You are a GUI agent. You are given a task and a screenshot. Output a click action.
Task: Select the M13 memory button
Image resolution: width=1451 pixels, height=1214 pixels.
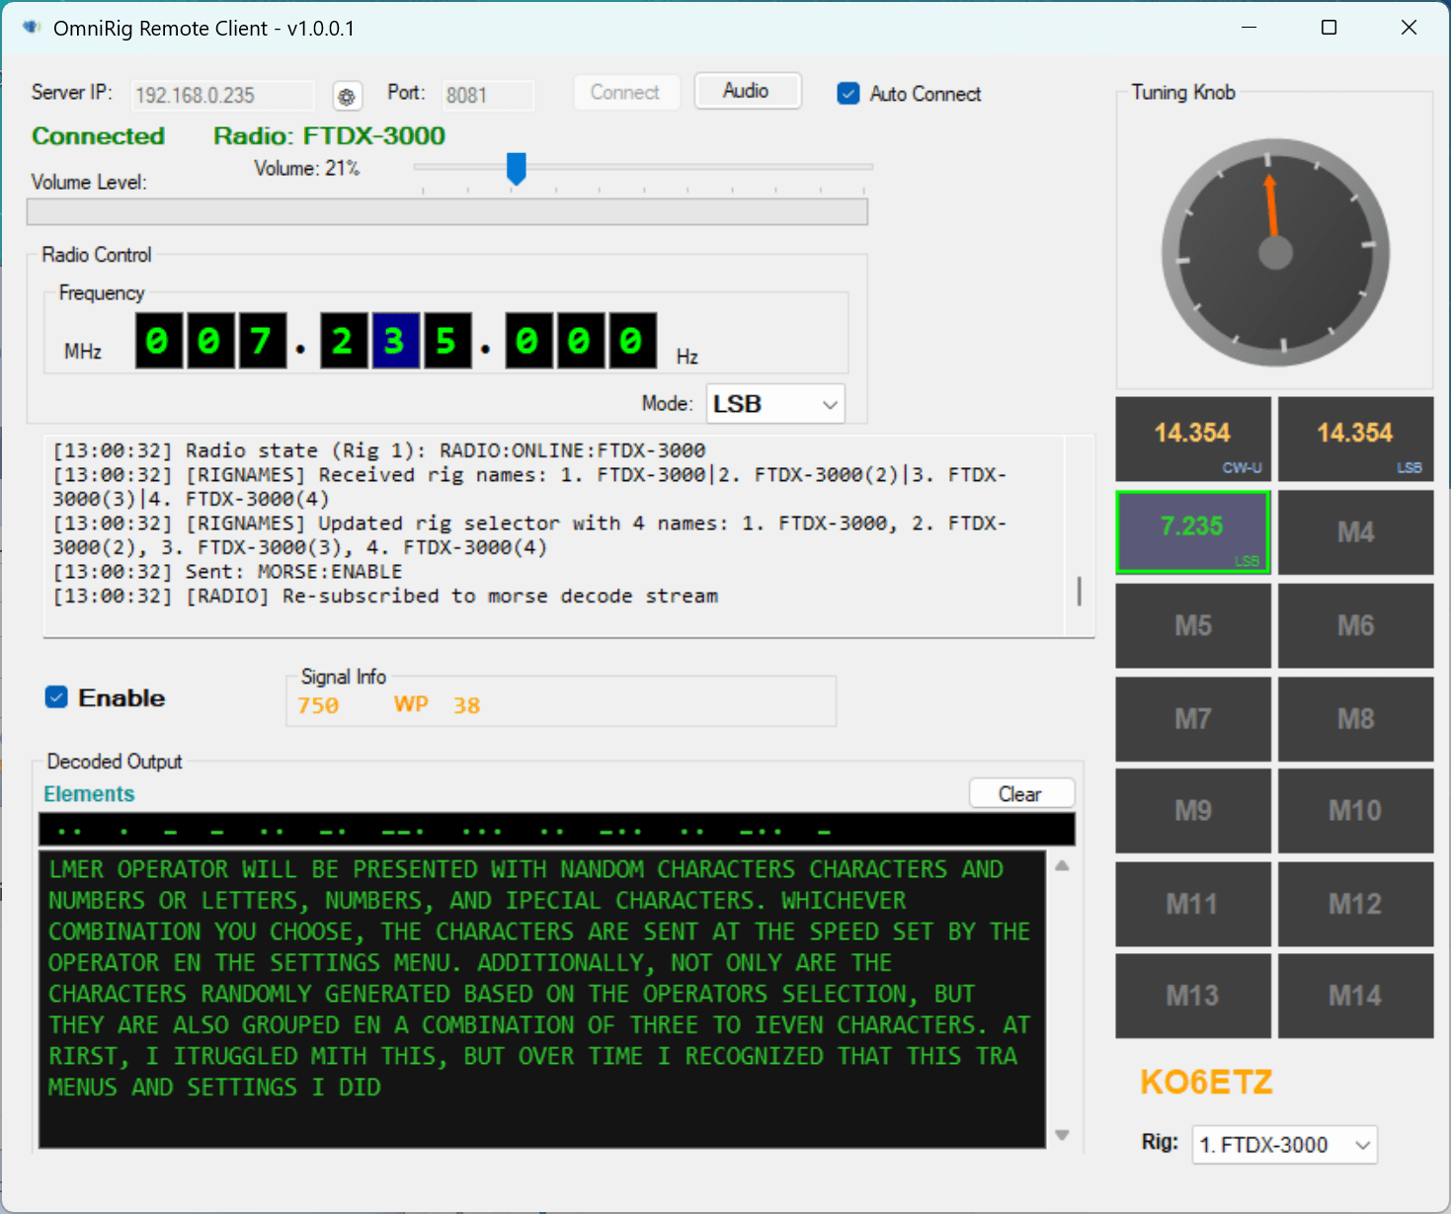1193,996
